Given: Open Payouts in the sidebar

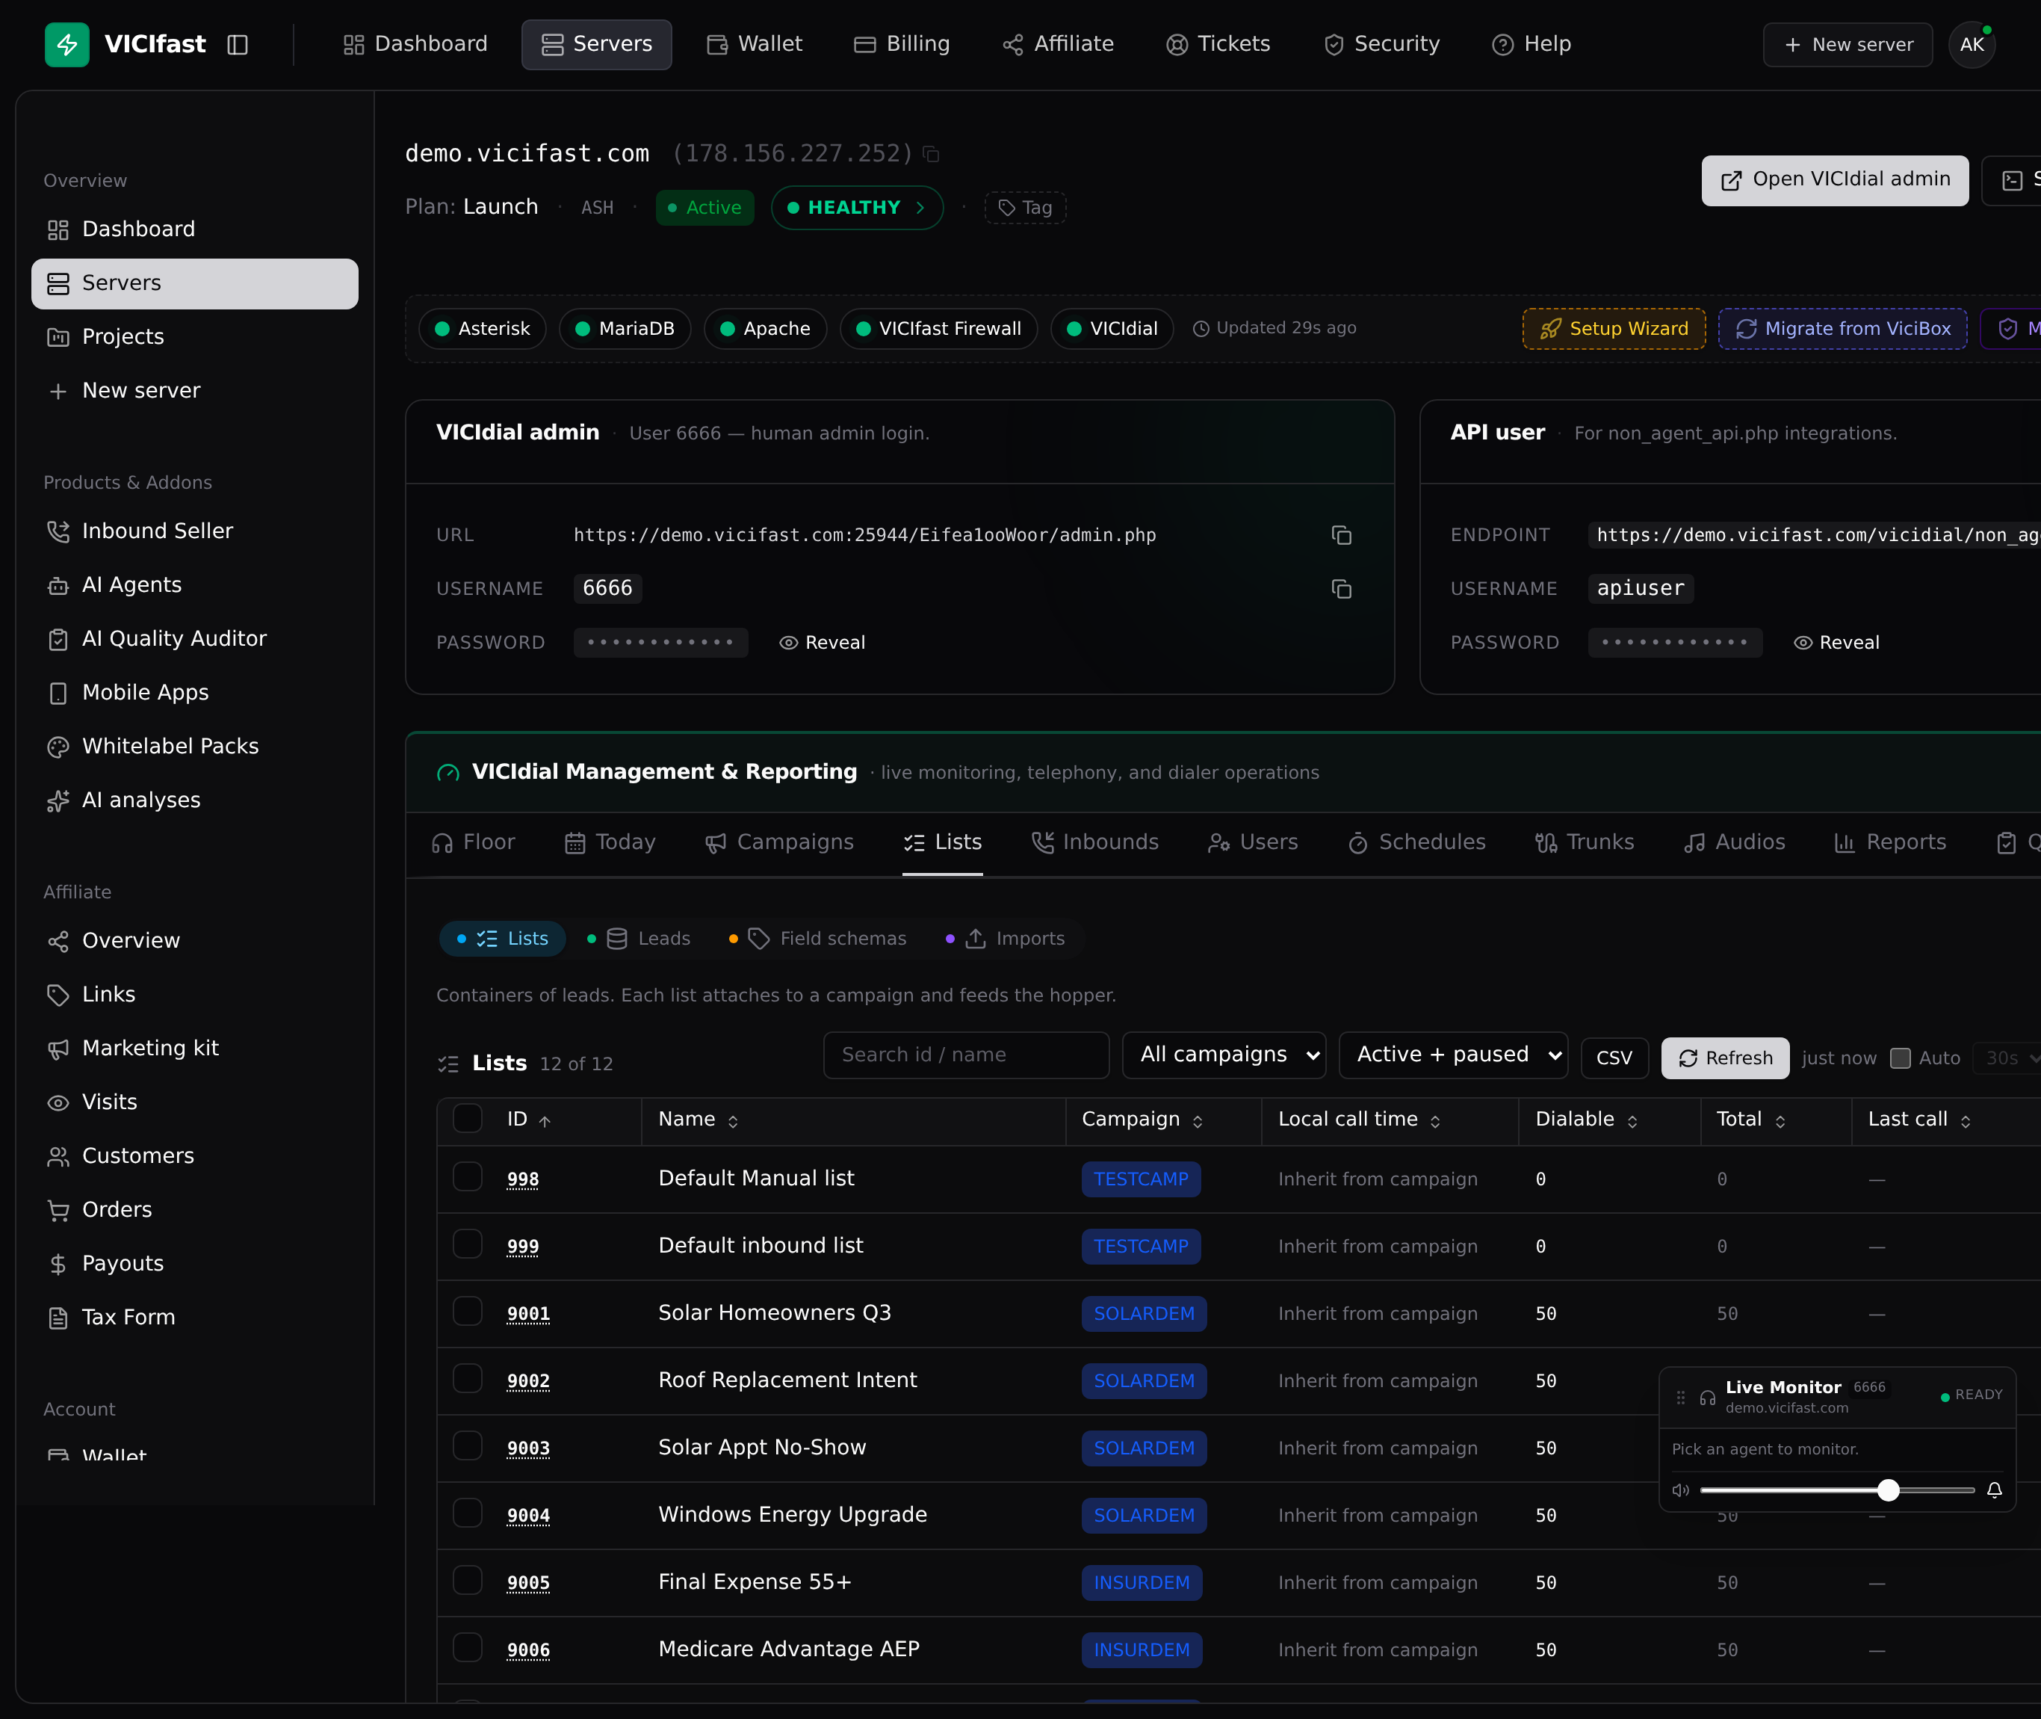Looking at the screenshot, I should [195, 1264].
